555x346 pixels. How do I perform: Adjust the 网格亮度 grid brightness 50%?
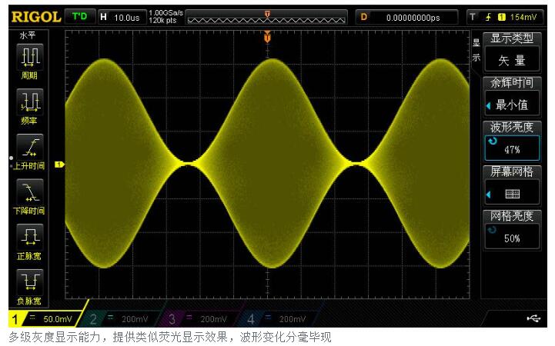[x=512, y=231]
